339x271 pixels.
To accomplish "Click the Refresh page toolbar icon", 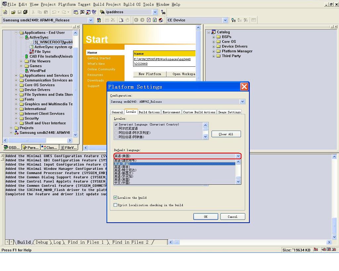I will pyautogui.click(x=155, y=20).
